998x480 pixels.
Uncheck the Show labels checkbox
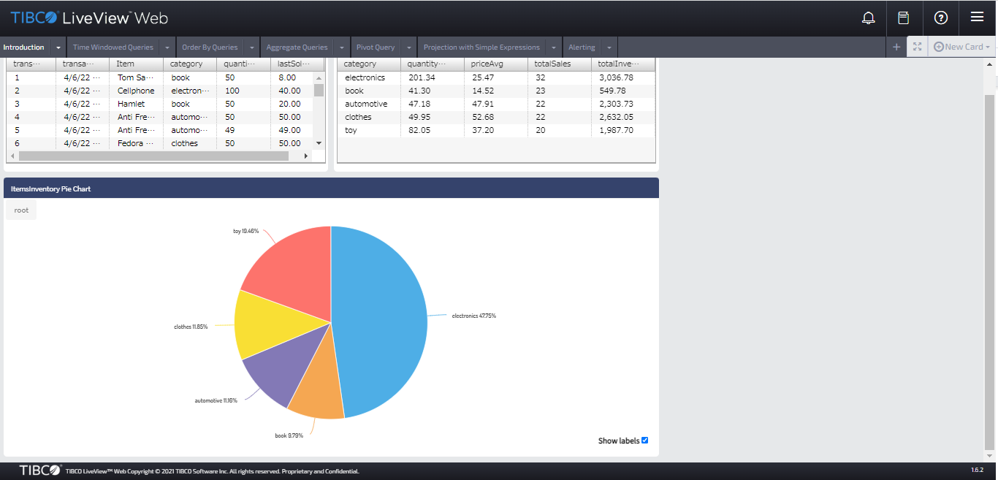(x=644, y=441)
